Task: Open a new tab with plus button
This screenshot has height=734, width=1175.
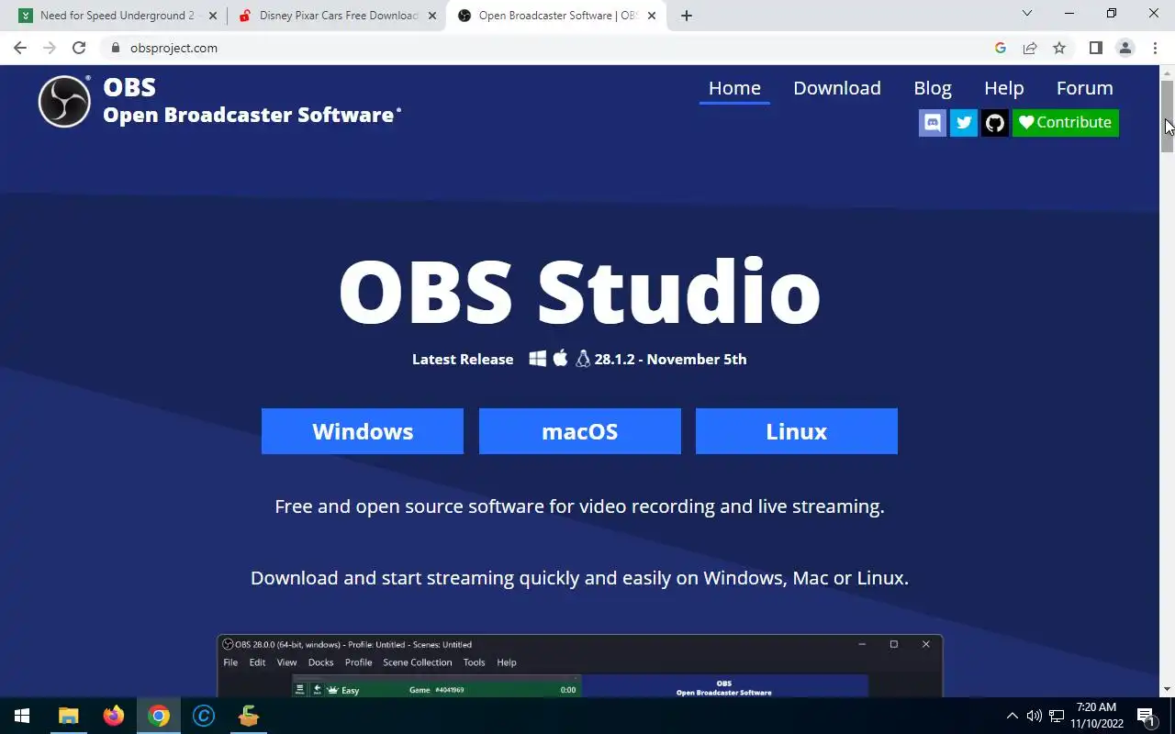Action: pos(687,16)
